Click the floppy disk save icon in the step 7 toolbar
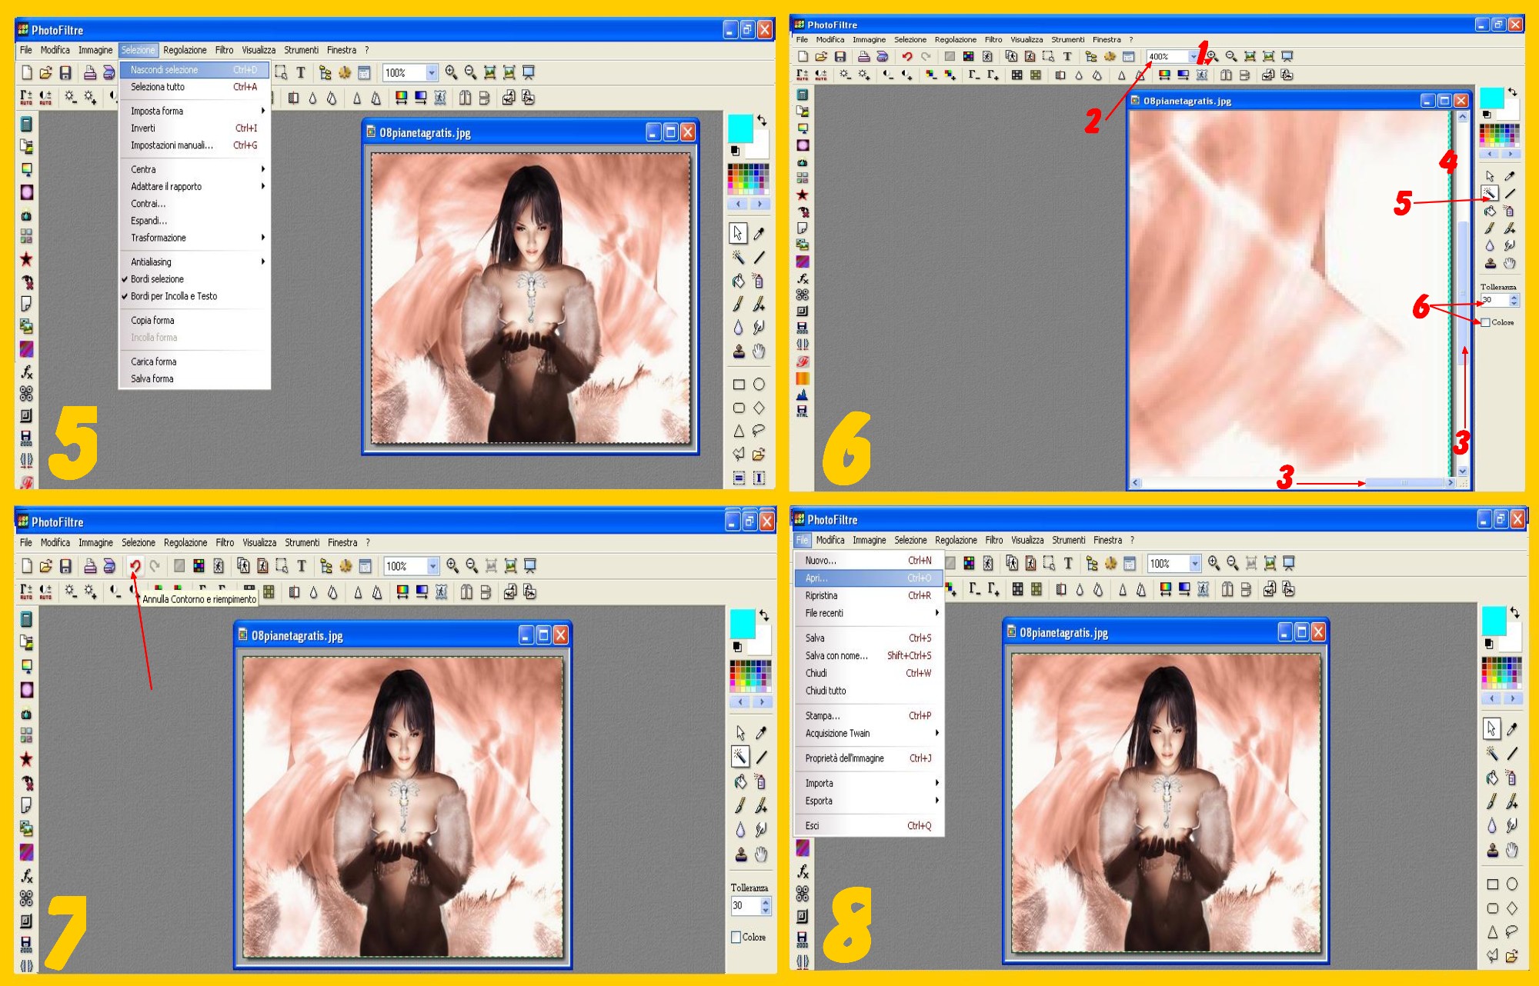The image size is (1539, 986). coord(65,566)
